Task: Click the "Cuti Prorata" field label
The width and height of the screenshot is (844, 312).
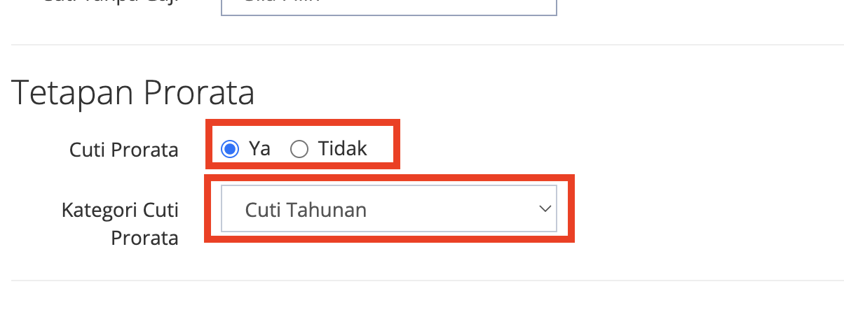Action: click(124, 150)
